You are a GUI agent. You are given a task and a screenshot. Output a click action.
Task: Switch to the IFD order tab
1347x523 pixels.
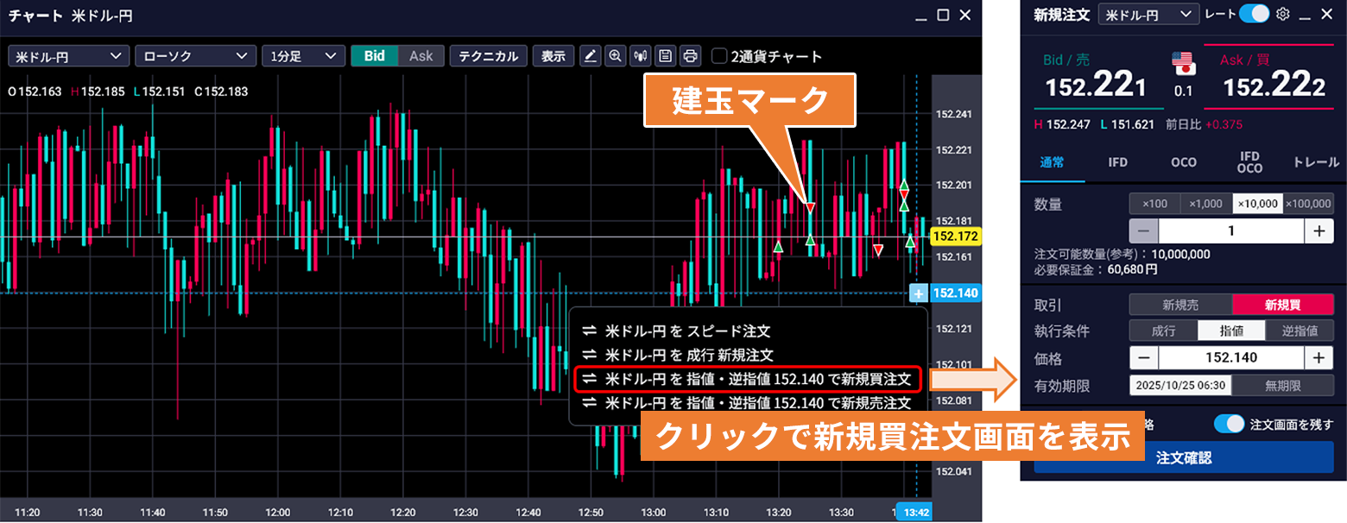click(1117, 162)
